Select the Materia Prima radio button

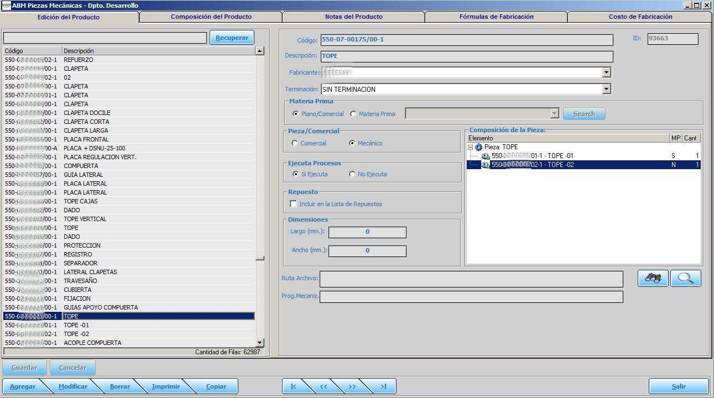point(353,114)
